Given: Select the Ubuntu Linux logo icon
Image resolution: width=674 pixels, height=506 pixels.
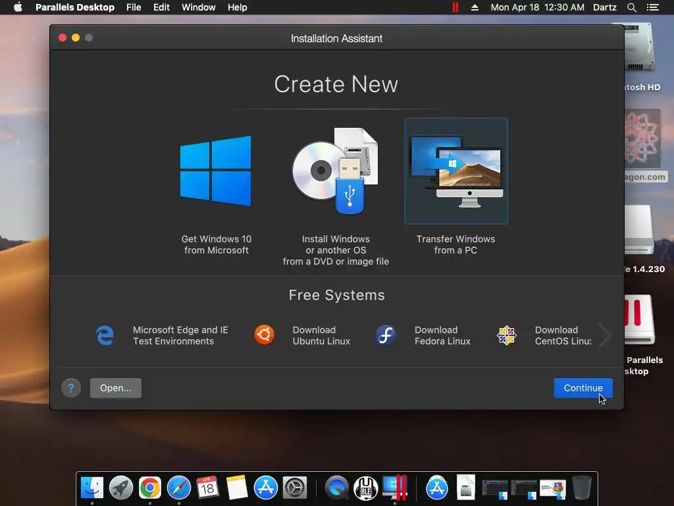Looking at the screenshot, I should tap(264, 335).
